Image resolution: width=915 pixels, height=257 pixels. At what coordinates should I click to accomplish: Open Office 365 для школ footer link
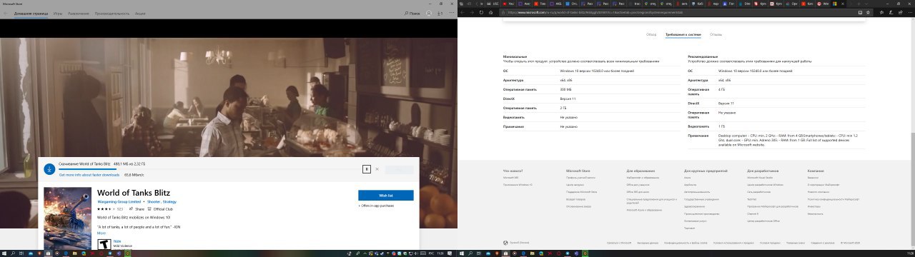[638, 192]
